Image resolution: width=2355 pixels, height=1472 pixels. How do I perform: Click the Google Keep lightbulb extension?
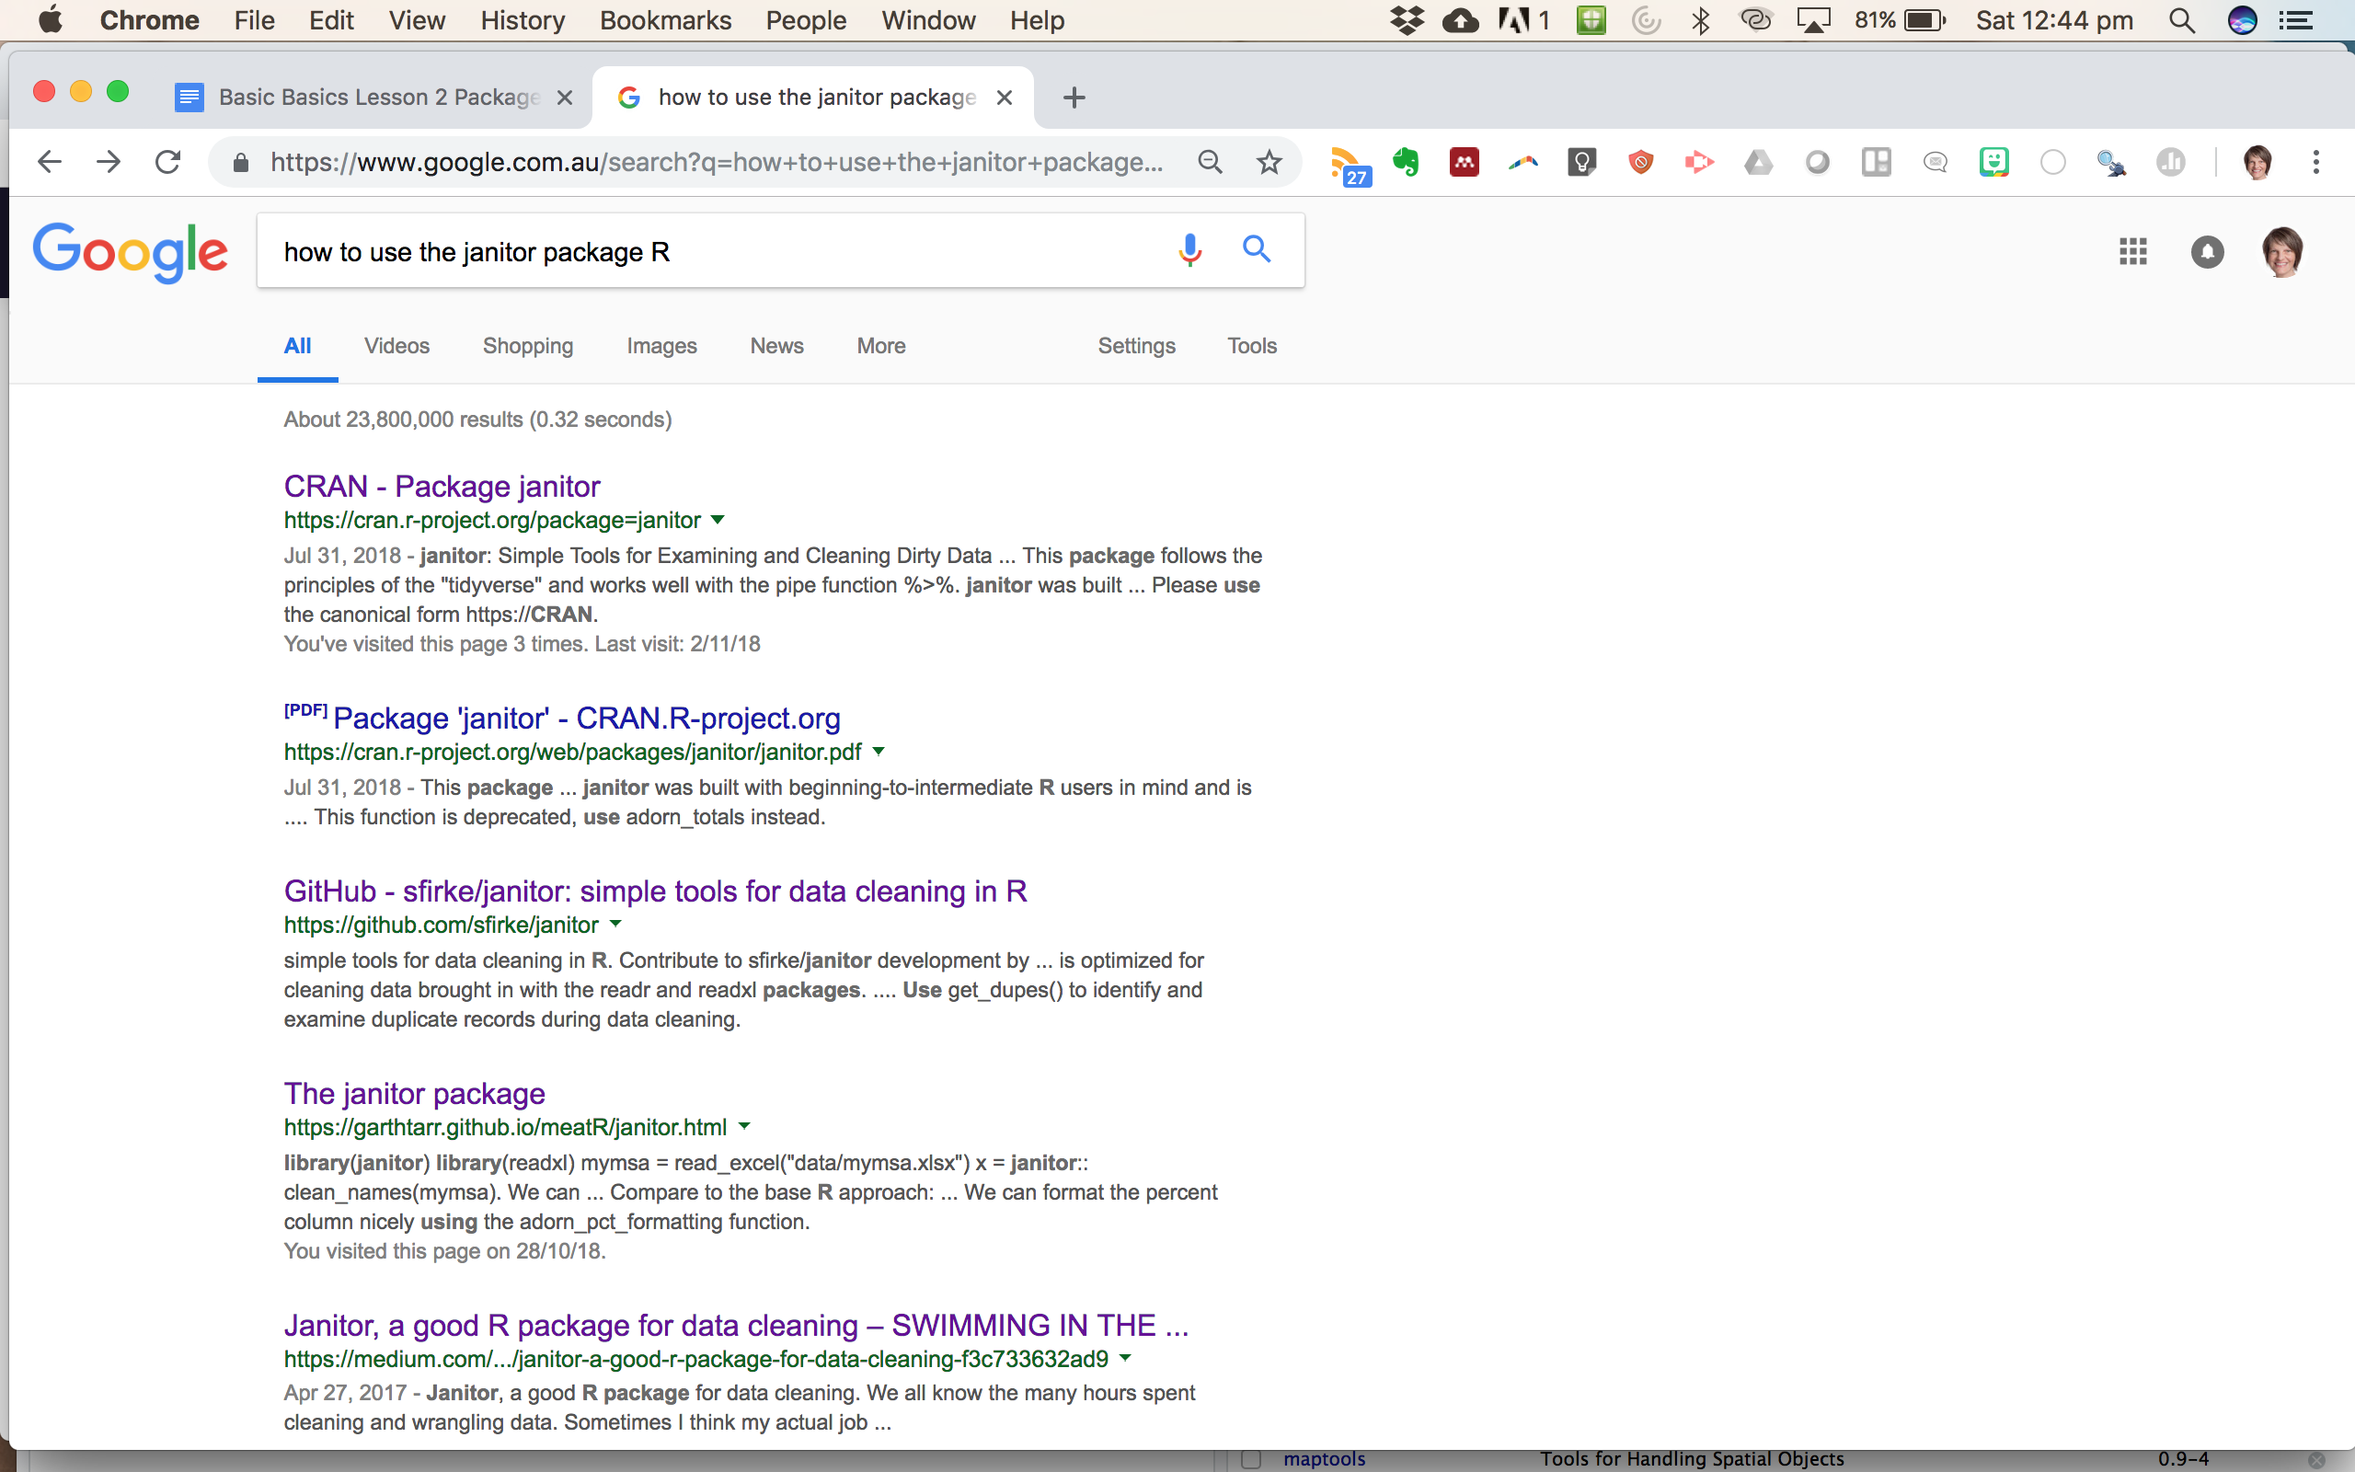coord(1582,162)
